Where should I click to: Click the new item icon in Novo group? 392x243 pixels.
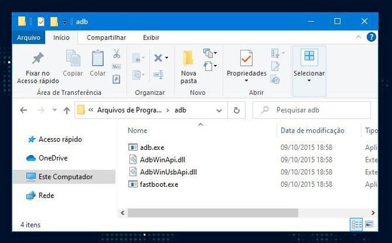click(208, 53)
